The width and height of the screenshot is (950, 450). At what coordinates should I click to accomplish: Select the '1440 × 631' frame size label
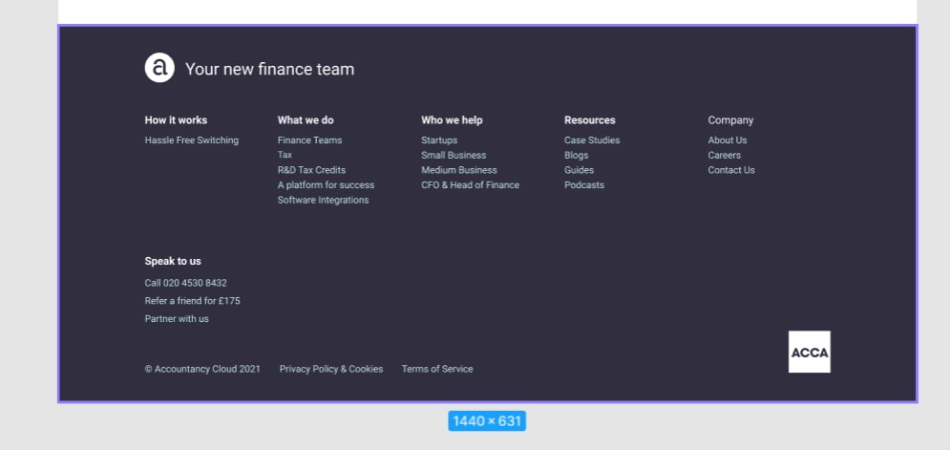coord(487,421)
